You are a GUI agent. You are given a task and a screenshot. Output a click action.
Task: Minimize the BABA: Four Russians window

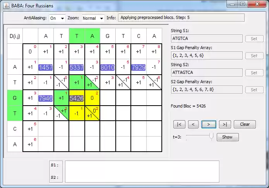[232, 4]
